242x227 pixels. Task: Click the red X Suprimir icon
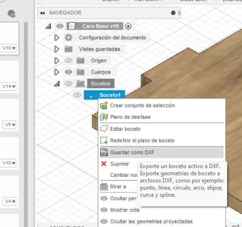104,164
